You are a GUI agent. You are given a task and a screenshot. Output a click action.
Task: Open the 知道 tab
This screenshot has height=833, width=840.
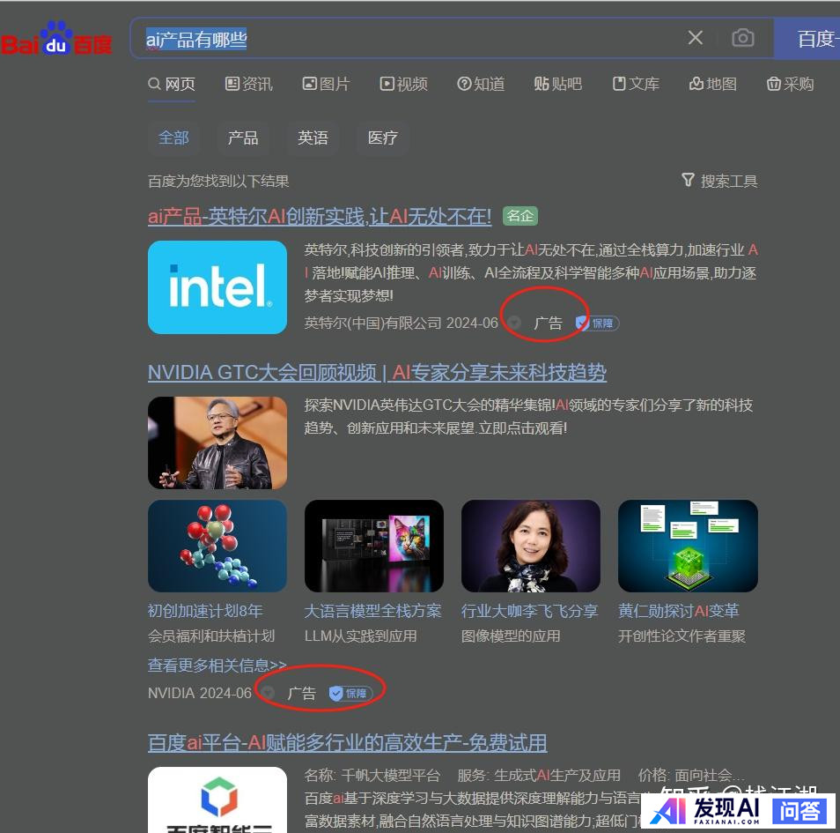click(481, 84)
